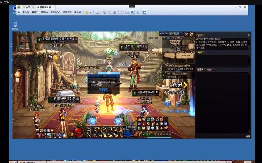Viewport: 262px width, 163px height.
Task: Toggle the thumbnail bar view icon
Action: 127,12
